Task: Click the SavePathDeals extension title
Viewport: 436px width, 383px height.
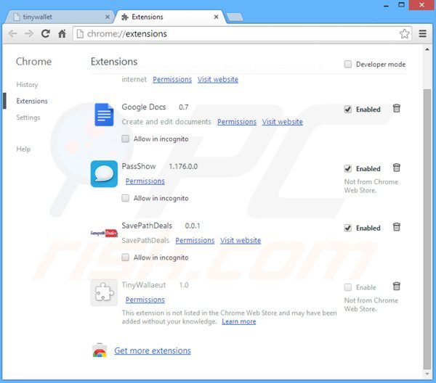Action: pos(147,226)
